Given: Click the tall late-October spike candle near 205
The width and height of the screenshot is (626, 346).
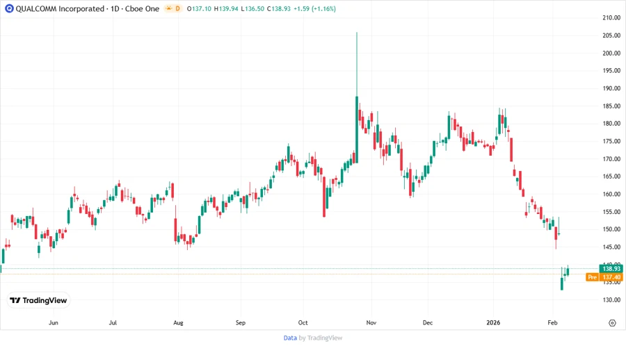Looking at the screenshot, I should coord(357,98).
